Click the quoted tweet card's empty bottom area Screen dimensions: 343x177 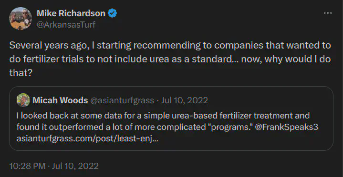tap(171, 147)
